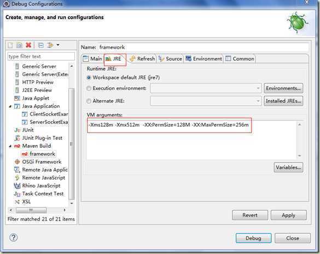
Task: Click the Variables... button
Action: 288,168
